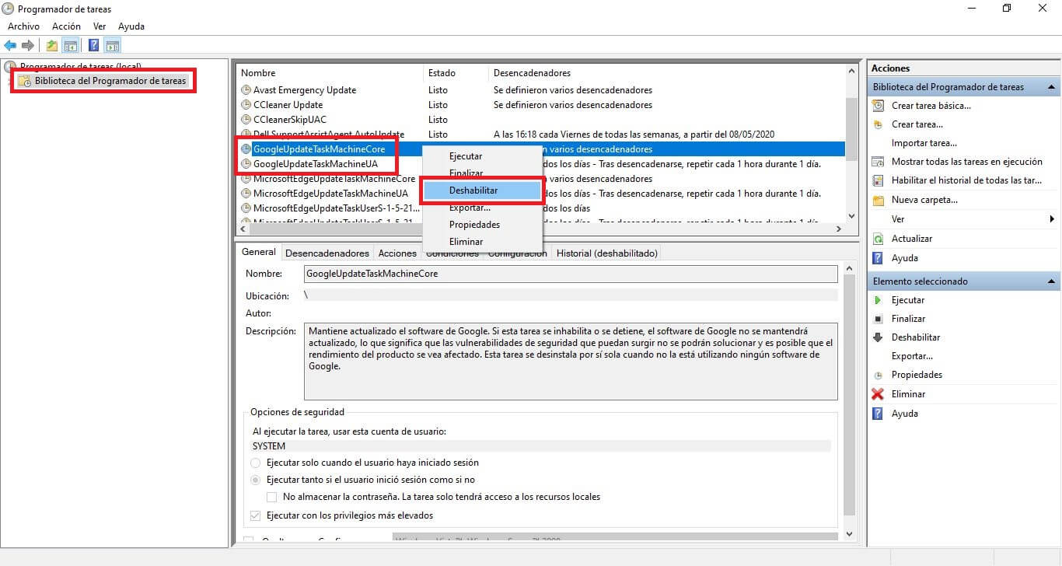The height and width of the screenshot is (566, 1062).
Task: Choose Deshabilitar in the context menu
Action: tap(481, 190)
